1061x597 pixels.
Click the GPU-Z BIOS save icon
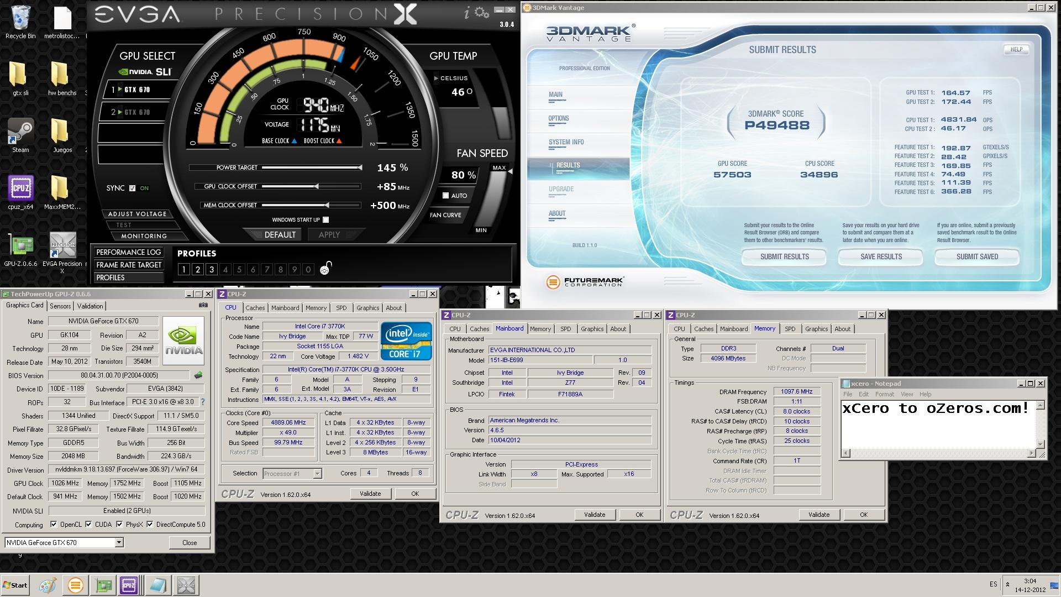coord(198,375)
